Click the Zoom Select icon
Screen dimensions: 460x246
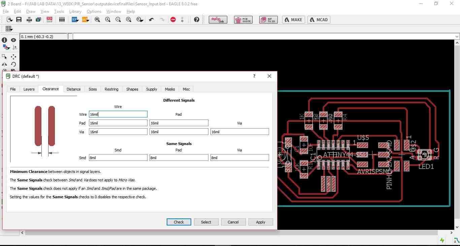140,20
